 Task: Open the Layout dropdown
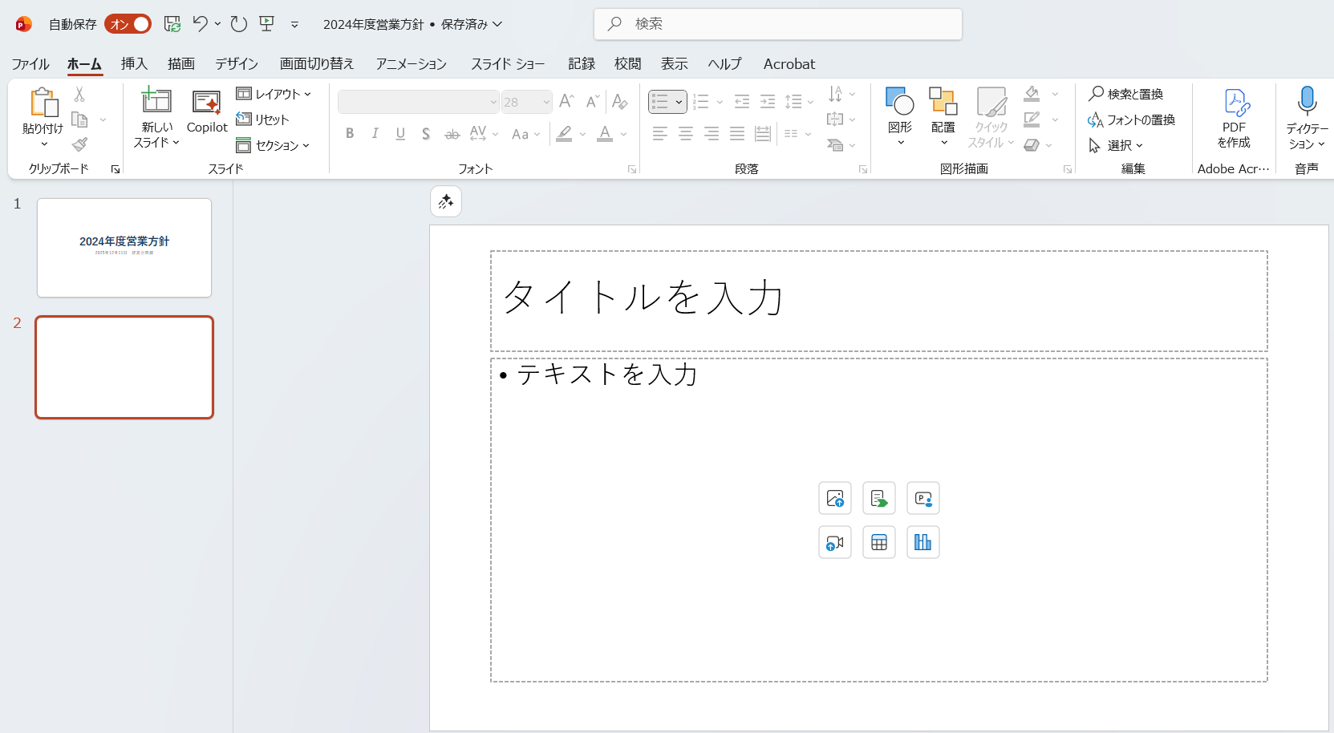coord(274,94)
